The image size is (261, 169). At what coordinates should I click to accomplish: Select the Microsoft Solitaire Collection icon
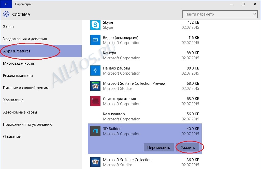(x=95, y=162)
